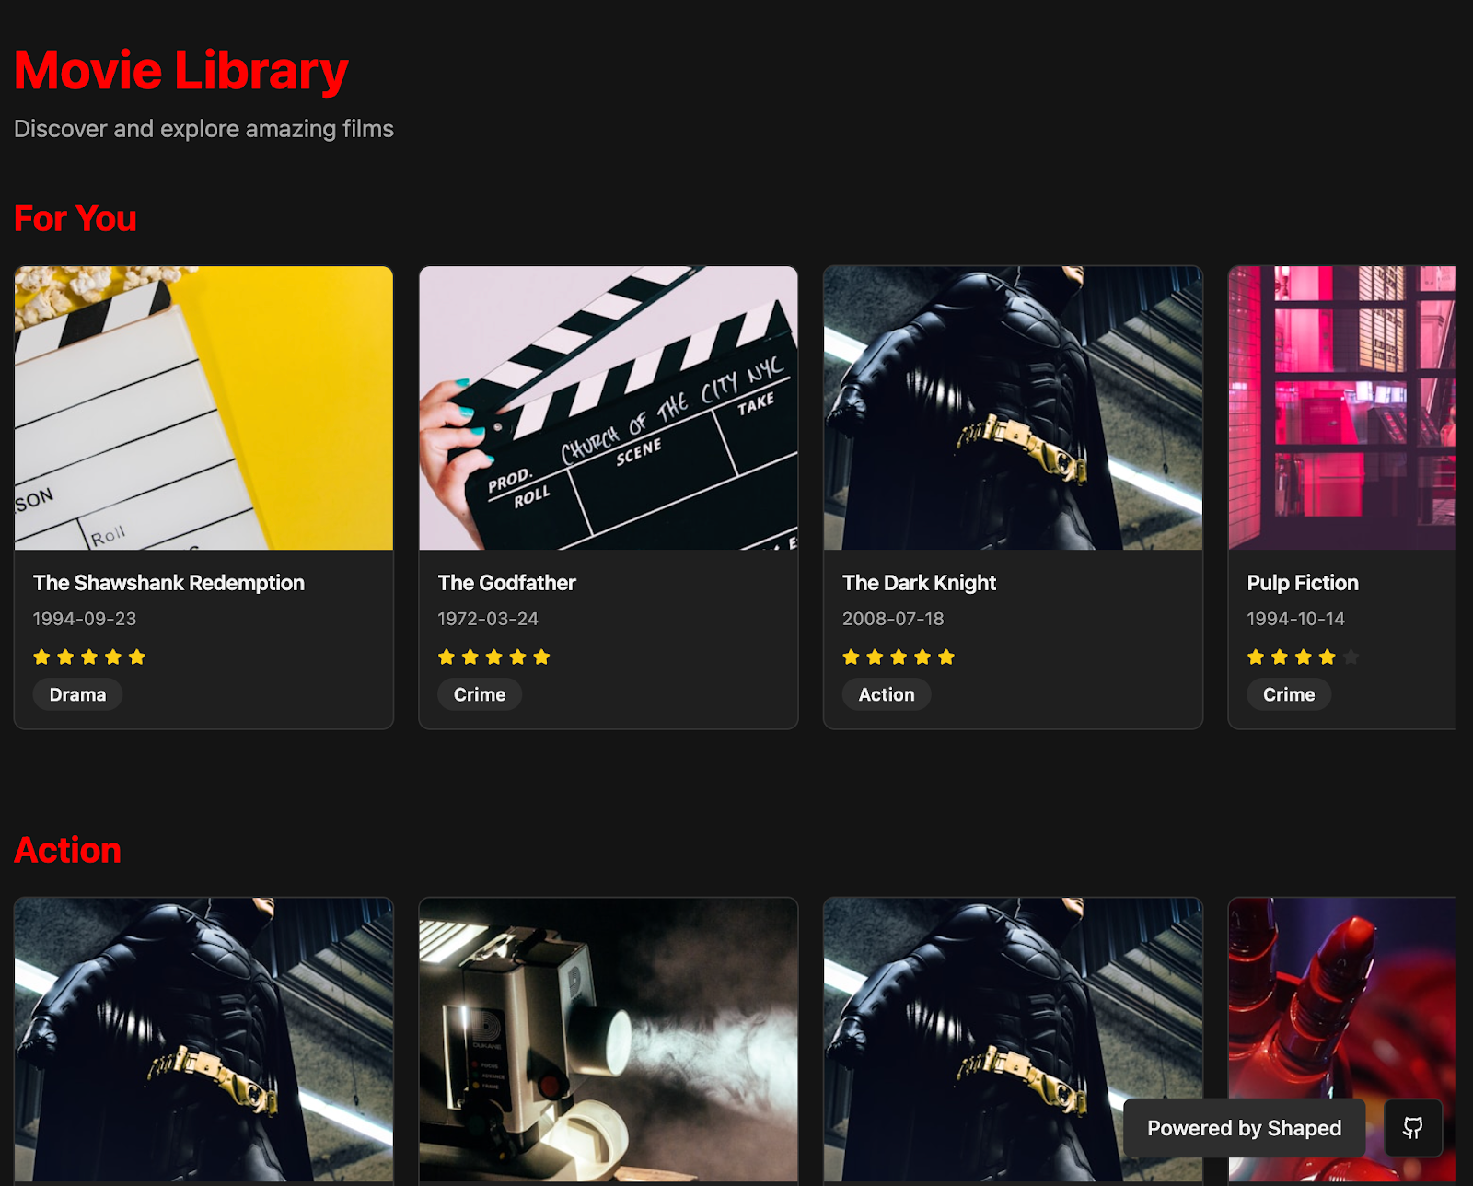Open The Shawshank Redemption poster thumbnail

203,408
